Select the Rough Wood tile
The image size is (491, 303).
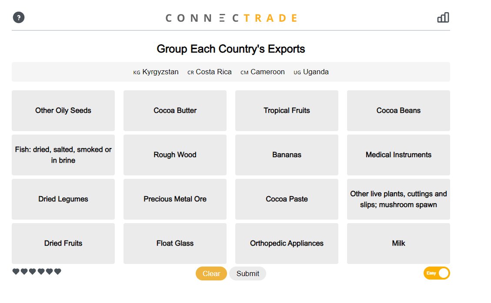click(175, 155)
